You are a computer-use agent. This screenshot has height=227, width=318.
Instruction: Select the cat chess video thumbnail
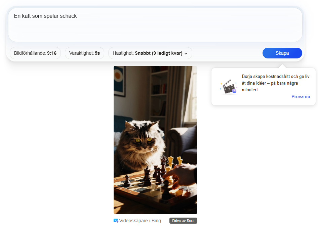pos(155,139)
